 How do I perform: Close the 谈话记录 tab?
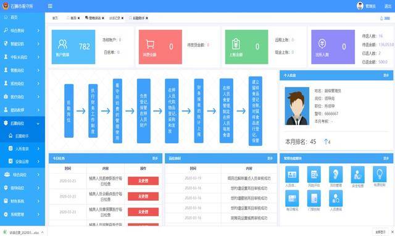pos(122,18)
